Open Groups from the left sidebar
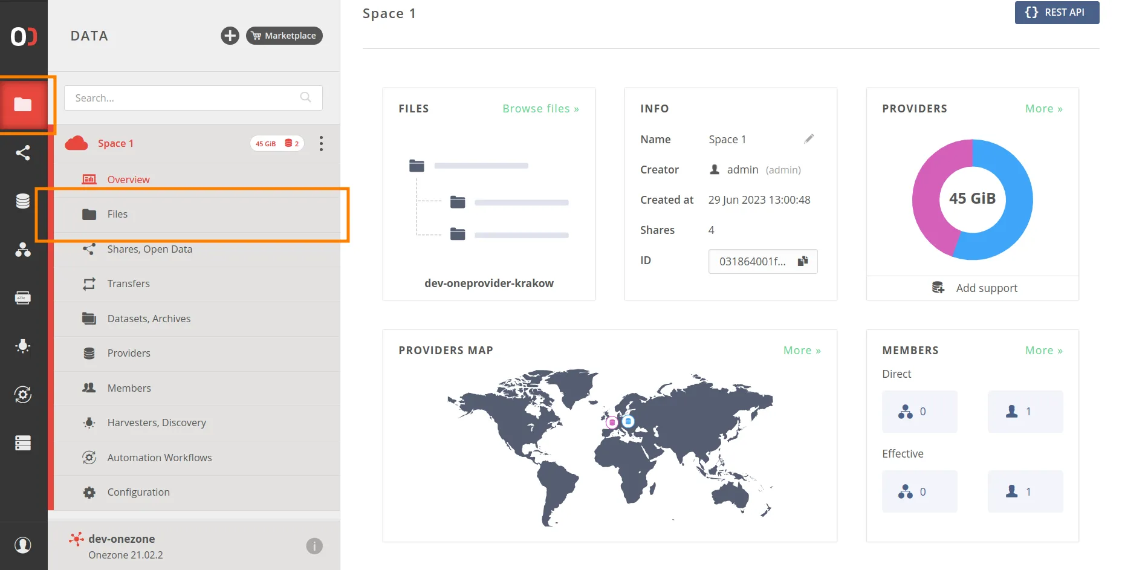Screen dimensions: 1122x570 (23, 250)
